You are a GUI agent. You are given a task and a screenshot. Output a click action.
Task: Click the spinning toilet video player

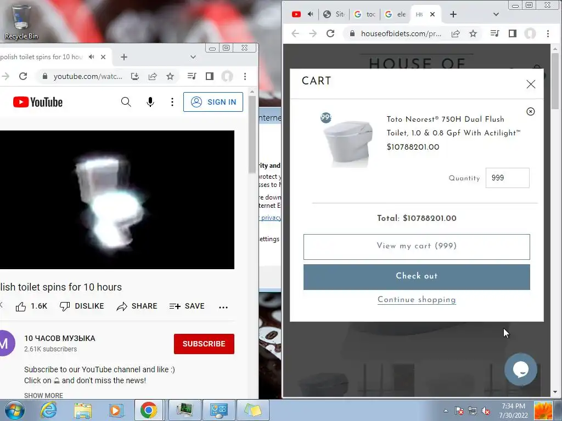point(117,200)
